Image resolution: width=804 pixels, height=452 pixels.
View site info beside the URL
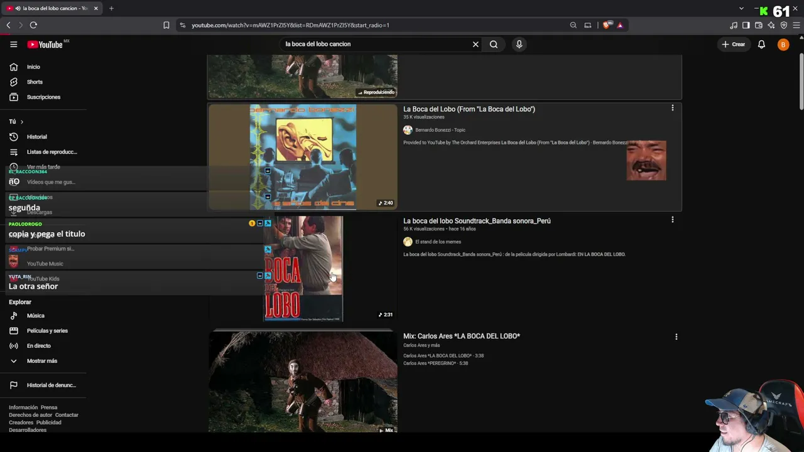tap(182, 25)
